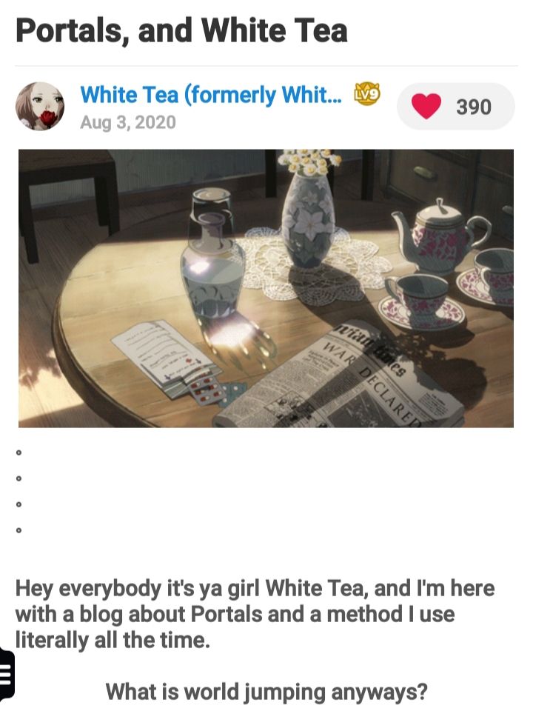Click the intro paragraph starting 'Hey everybody'
Viewport: 533px width, 711px height.
pyautogui.click(x=255, y=614)
